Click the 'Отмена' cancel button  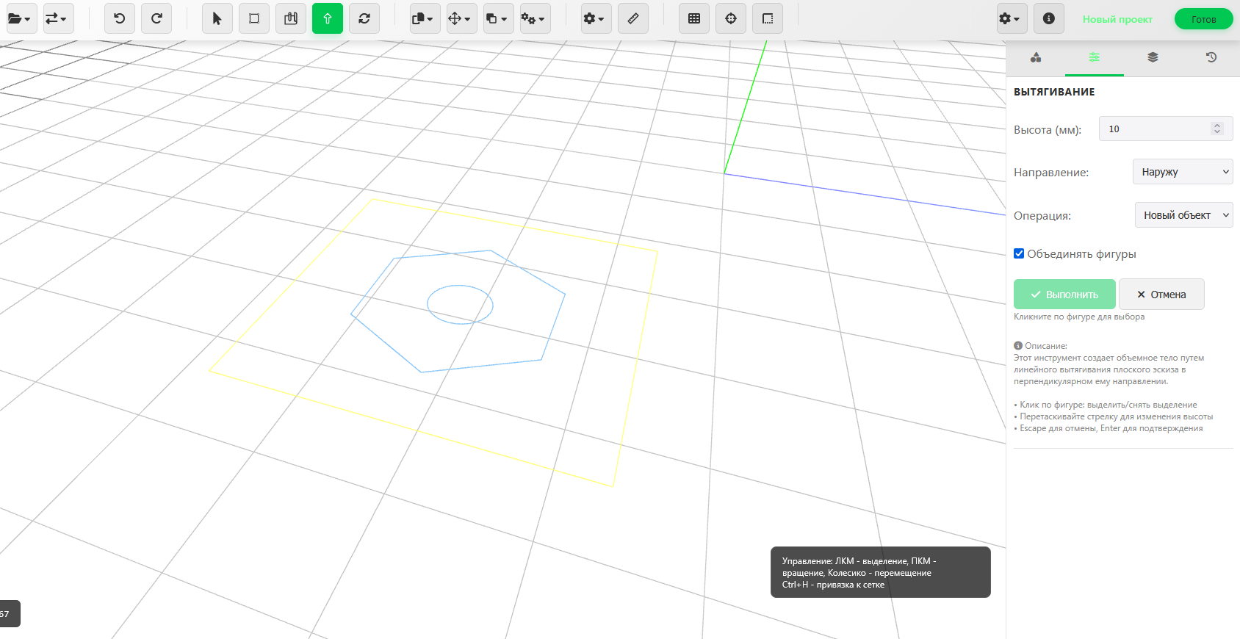pos(1161,295)
